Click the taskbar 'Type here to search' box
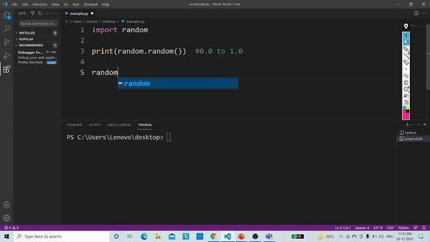Viewport: 430px width, 242px height. point(62,236)
